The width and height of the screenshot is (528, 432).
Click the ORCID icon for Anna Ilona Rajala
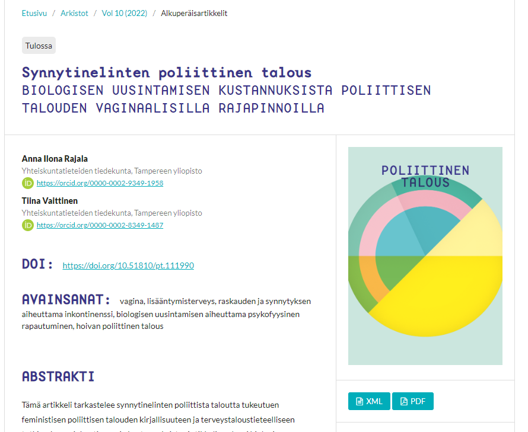click(x=28, y=183)
